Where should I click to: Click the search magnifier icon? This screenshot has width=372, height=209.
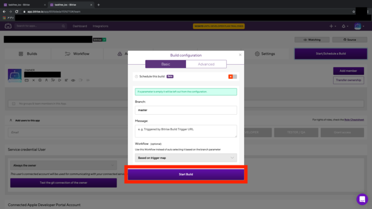[63, 26]
